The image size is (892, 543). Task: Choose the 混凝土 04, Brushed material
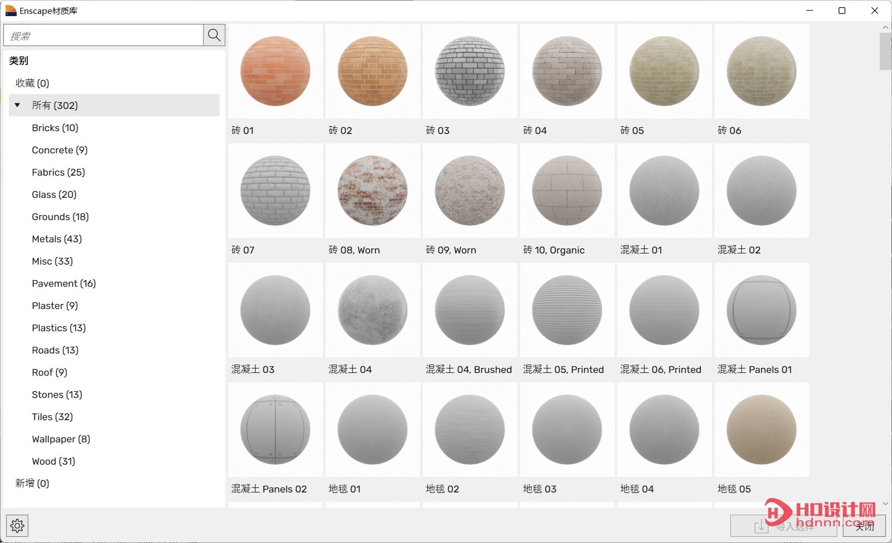click(470, 310)
